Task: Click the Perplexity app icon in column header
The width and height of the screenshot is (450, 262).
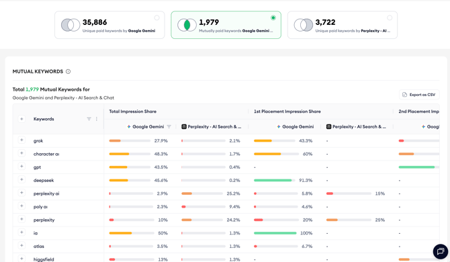Action: tap(184, 126)
